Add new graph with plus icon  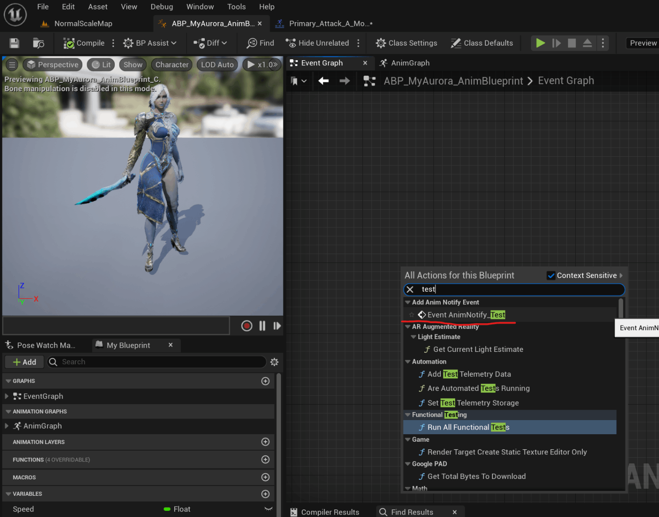(x=265, y=381)
